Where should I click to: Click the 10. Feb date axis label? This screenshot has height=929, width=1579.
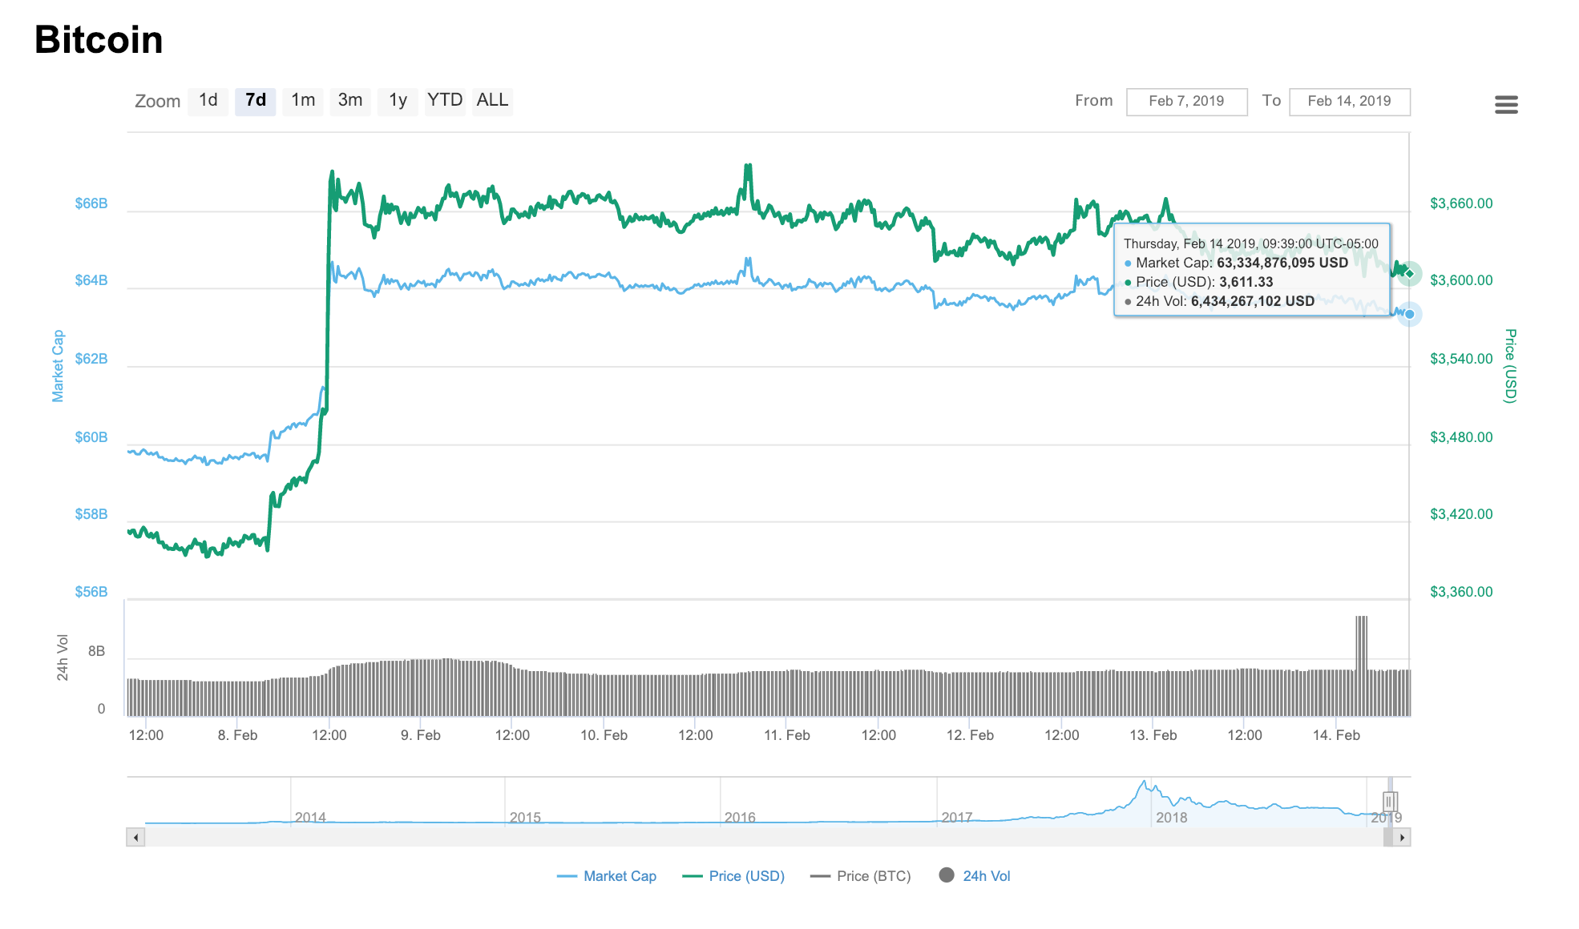[604, 735]
